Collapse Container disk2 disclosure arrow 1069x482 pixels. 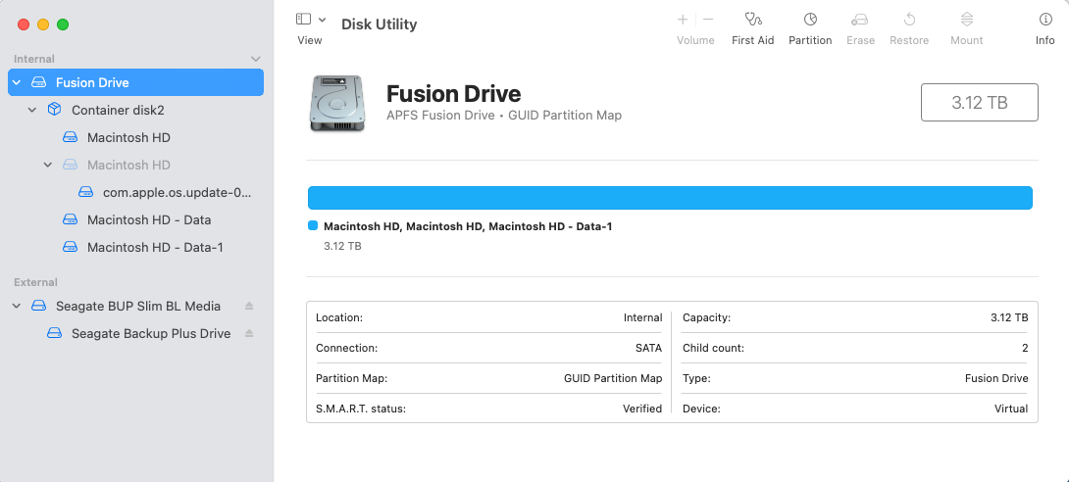[x=32, y=110]
